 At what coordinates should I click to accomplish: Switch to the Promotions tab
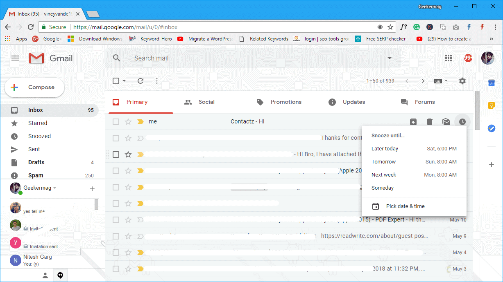tap(285, 102)
